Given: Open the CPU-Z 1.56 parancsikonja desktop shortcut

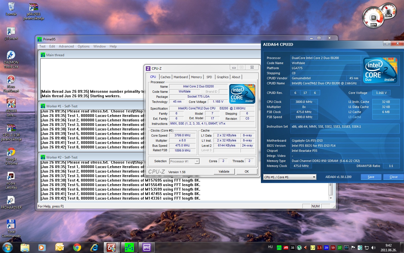Looking at the screenshot, I should [11, 132].
